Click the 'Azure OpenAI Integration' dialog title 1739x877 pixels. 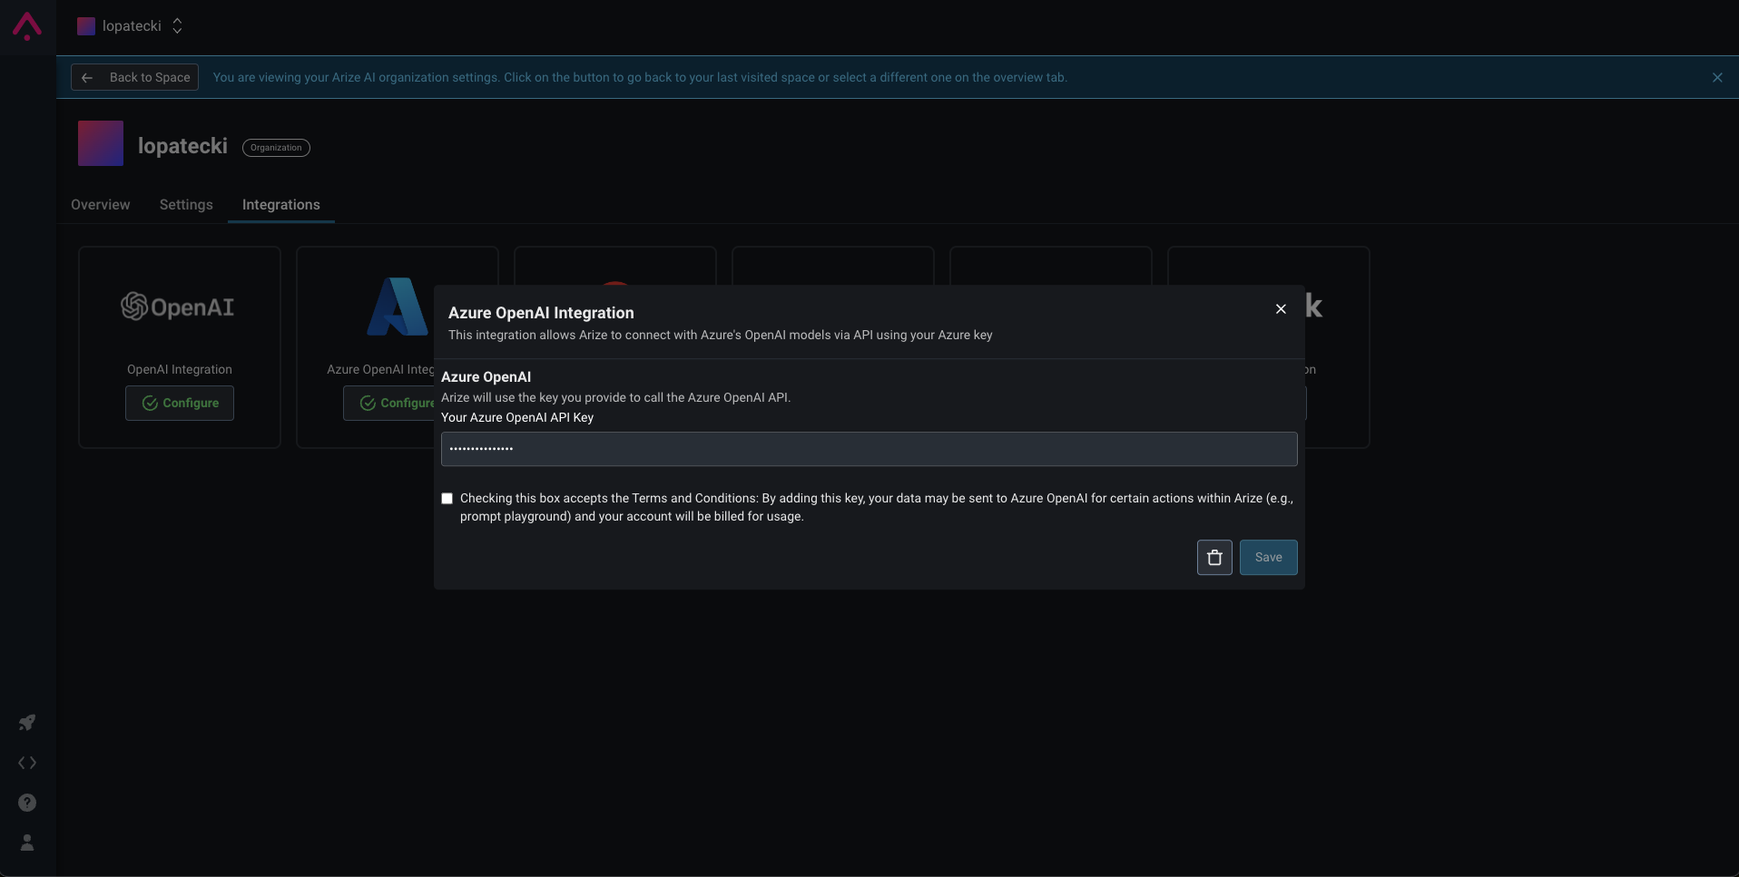(x=541, y=313)
